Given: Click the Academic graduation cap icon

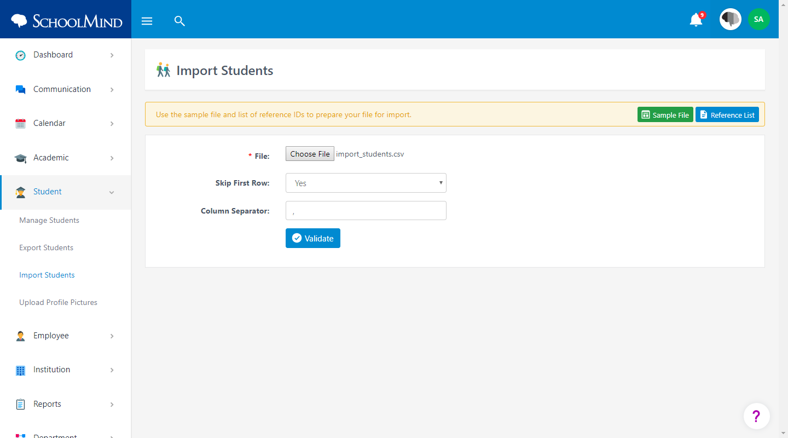Looking at the screenshot, I should [x=20, y=158].
